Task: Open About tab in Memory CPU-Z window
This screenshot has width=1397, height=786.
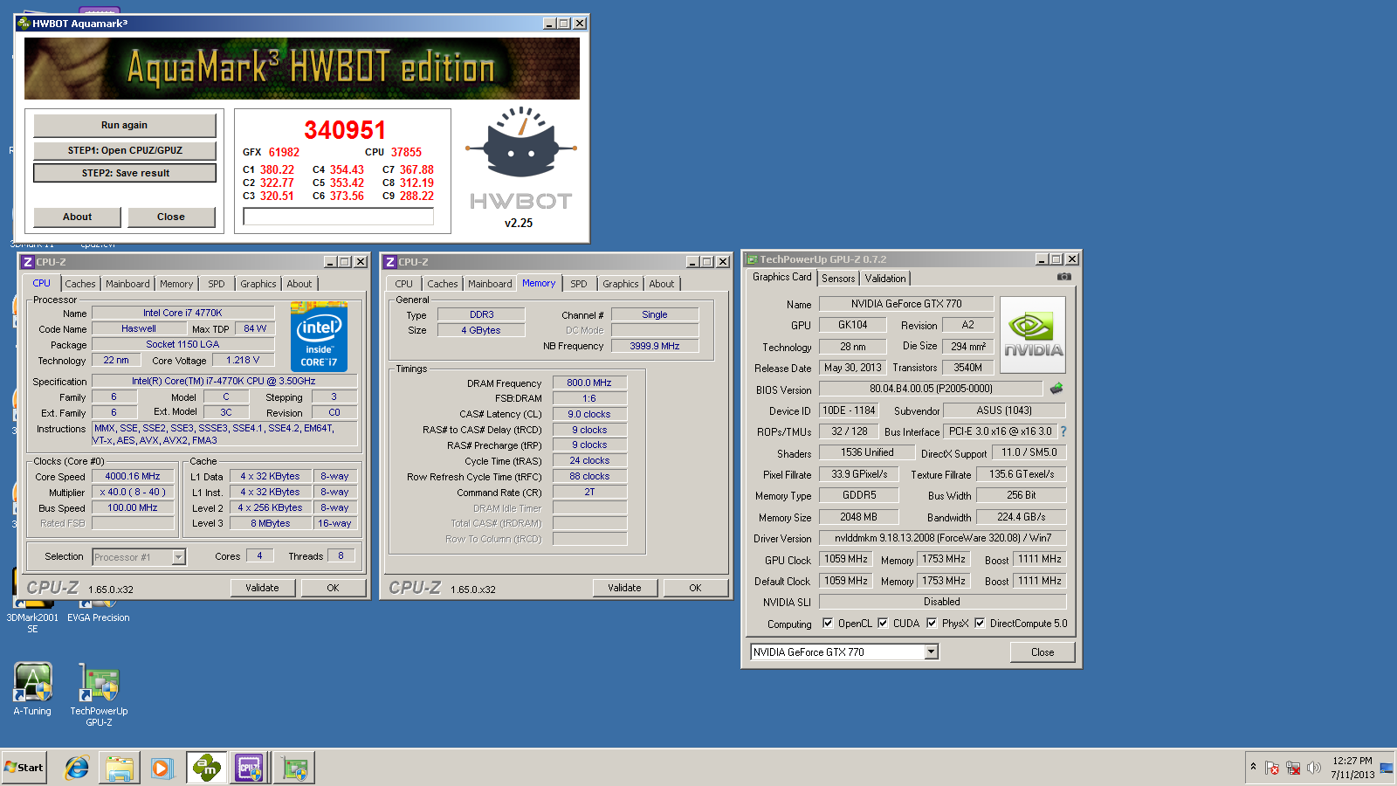Action: (x=662, y=284)
